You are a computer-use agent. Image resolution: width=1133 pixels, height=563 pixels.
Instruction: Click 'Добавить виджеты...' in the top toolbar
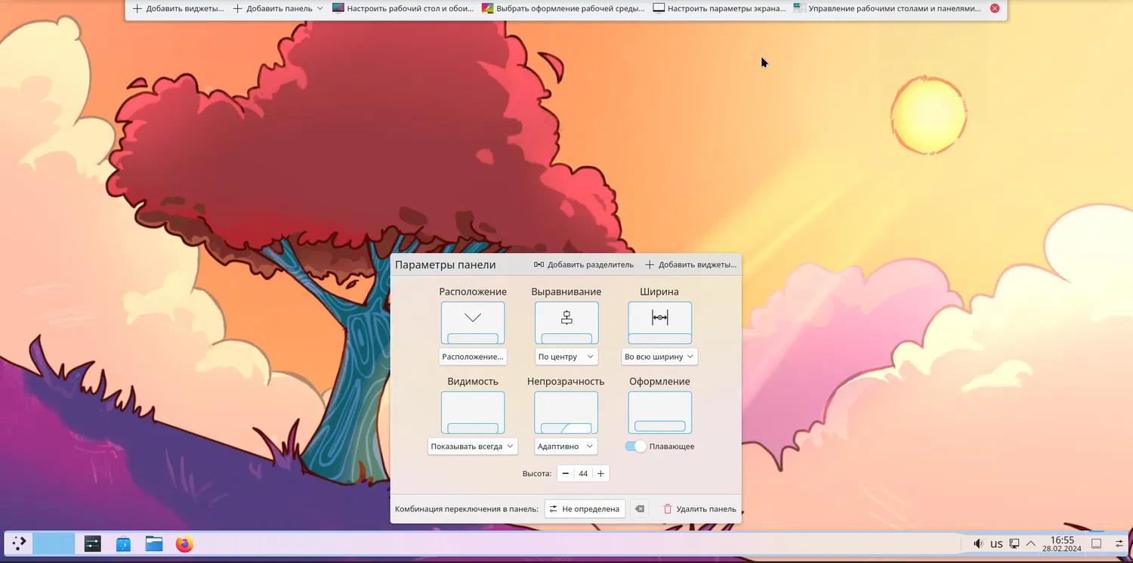178,8
